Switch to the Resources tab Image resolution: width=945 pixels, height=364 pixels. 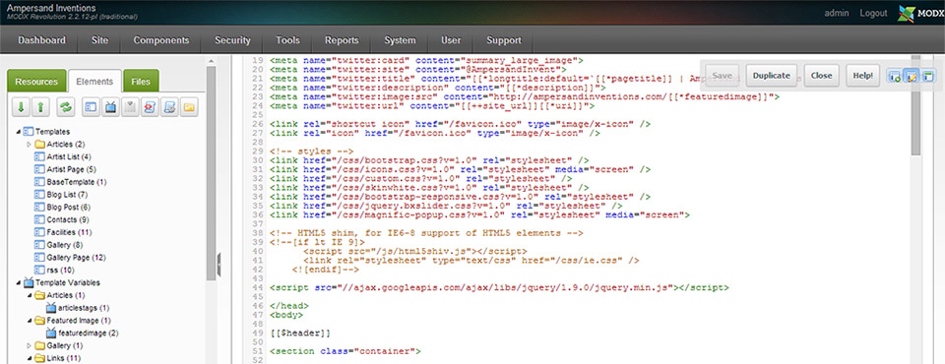[x=36, y=82]
